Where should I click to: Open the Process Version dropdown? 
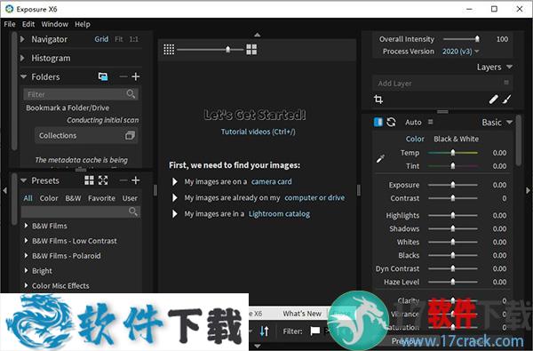[x=460, y=52]
